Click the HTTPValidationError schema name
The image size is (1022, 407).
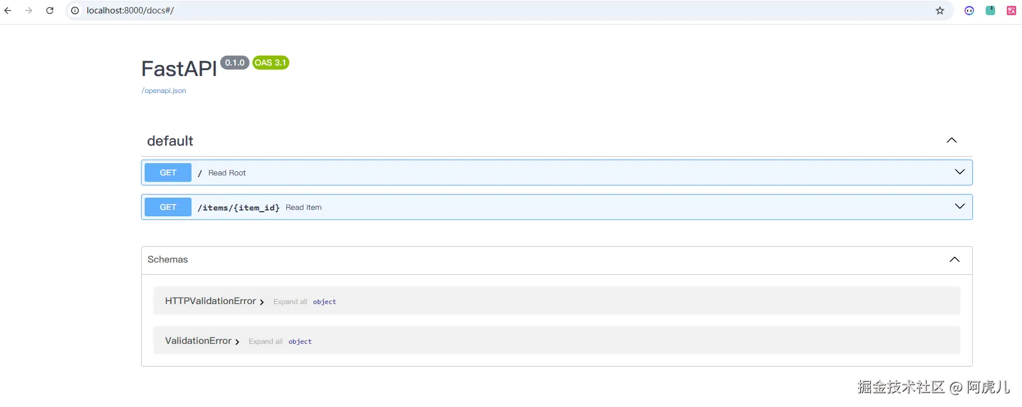(210, 301)
